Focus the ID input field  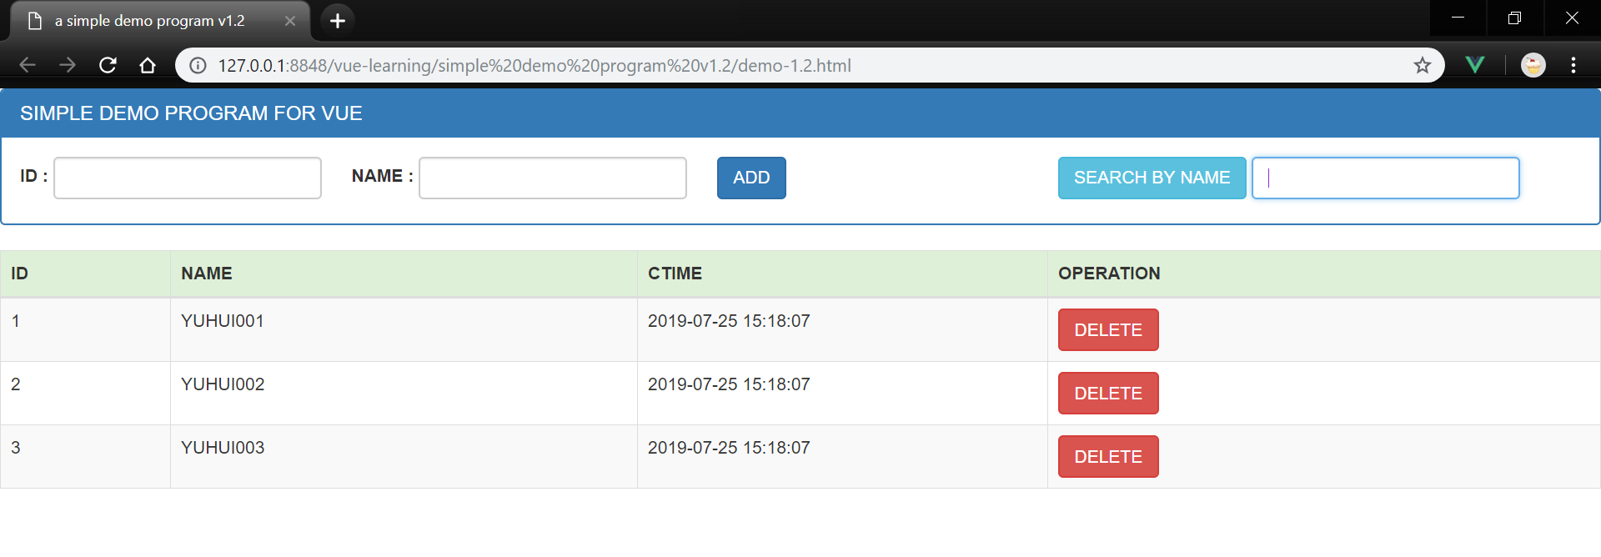click(x=188, y=178)
